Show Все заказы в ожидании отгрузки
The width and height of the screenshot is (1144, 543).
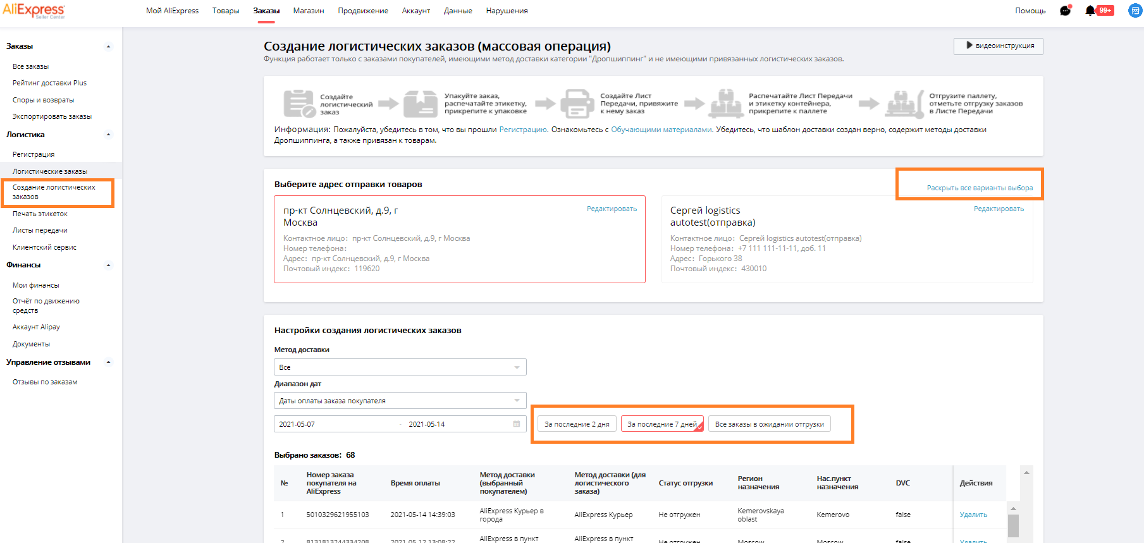(x=770, y=424)
